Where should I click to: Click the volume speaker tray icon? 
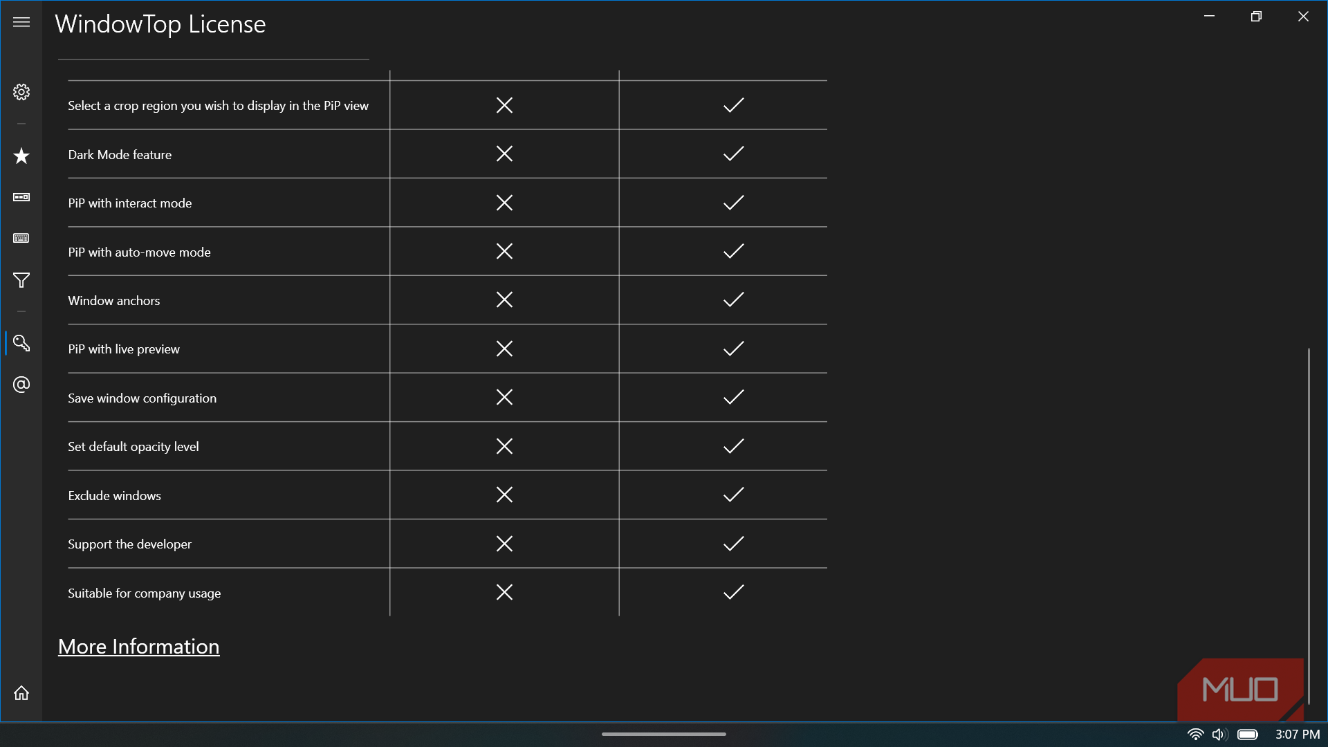click(1219, 735)
